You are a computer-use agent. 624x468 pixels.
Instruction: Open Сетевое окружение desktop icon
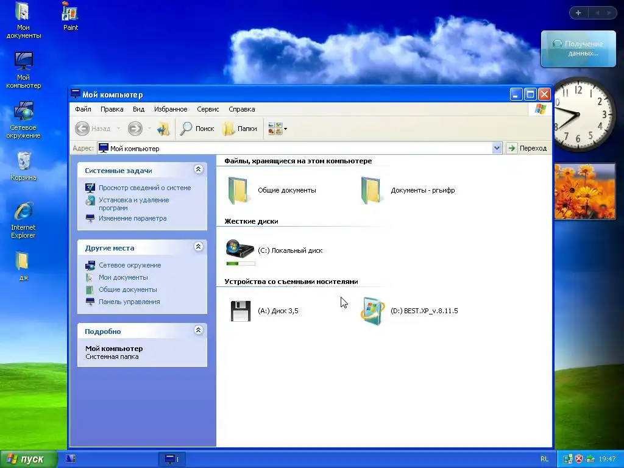[23, 120]
